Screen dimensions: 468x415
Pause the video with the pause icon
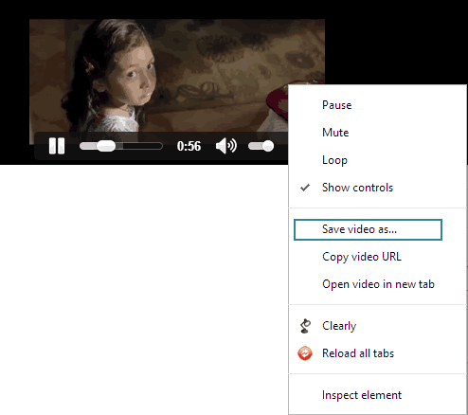57,146
